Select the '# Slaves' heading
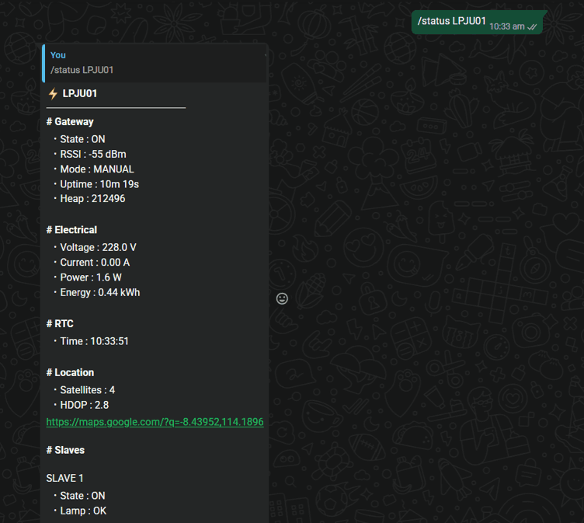584x523 pixels. click(65, 450)
